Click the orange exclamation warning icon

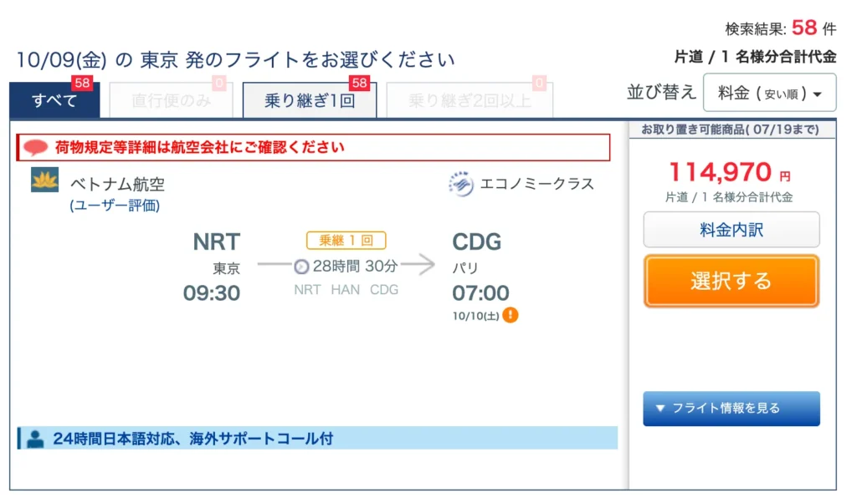click(510, 315)
